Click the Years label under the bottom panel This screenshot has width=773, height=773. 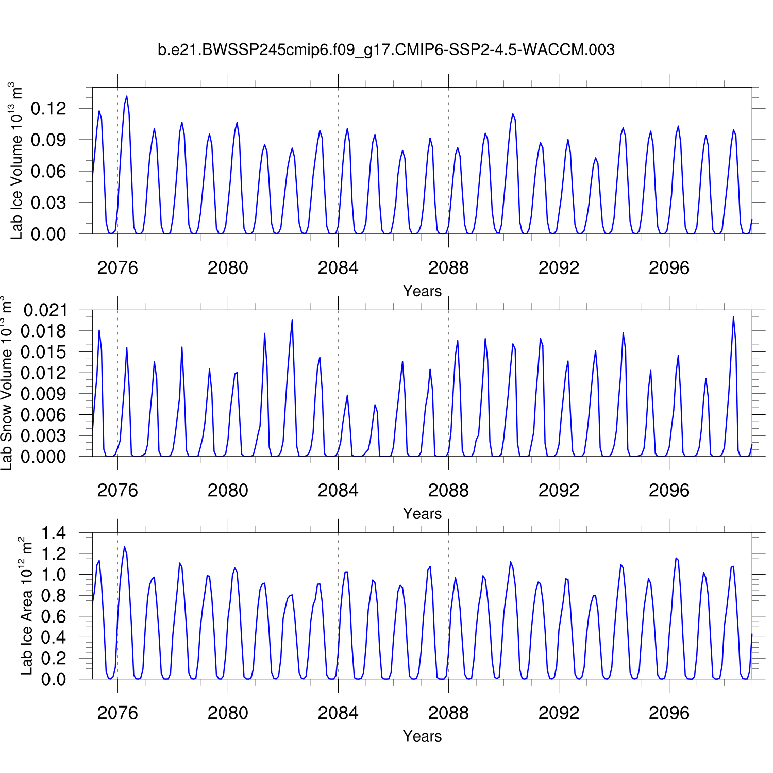tap(422, 736)
